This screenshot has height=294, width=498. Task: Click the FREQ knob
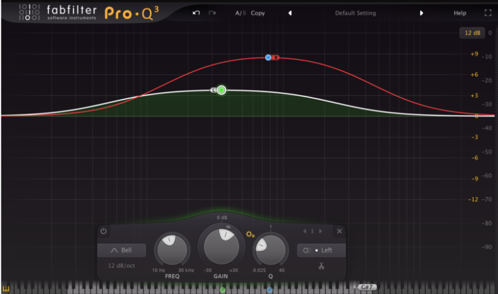(172, 250)
